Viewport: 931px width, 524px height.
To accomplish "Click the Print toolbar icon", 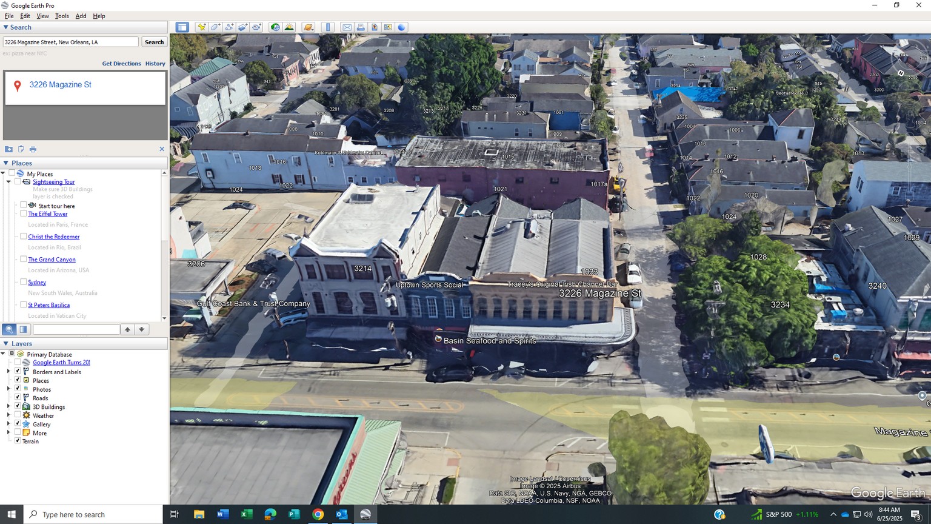I will (361, 27).
